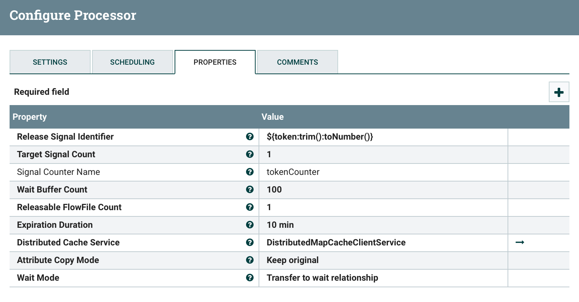Click help icon beside Target Signal Count
Image resolution: width=579 pixels, height=302 pixels.
[250, 154]
